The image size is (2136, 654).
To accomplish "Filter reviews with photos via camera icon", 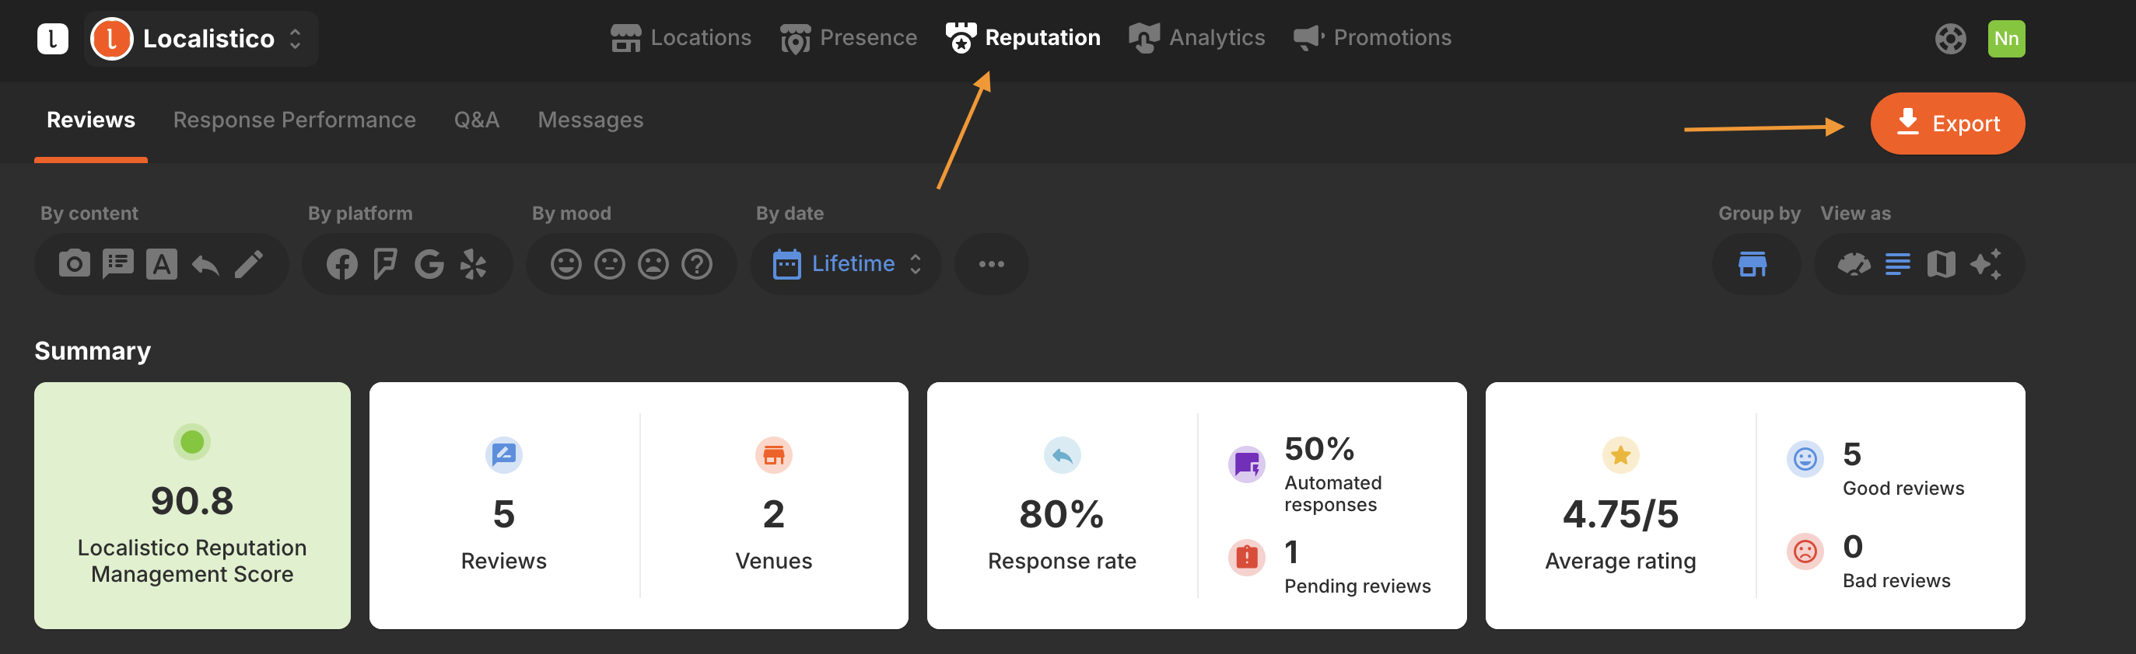I will coord(74,264).
